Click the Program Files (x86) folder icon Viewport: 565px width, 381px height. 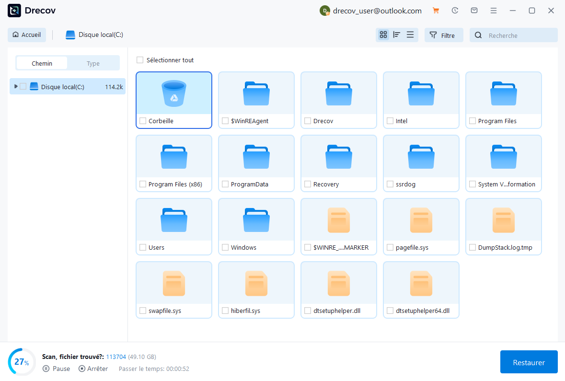174,157
